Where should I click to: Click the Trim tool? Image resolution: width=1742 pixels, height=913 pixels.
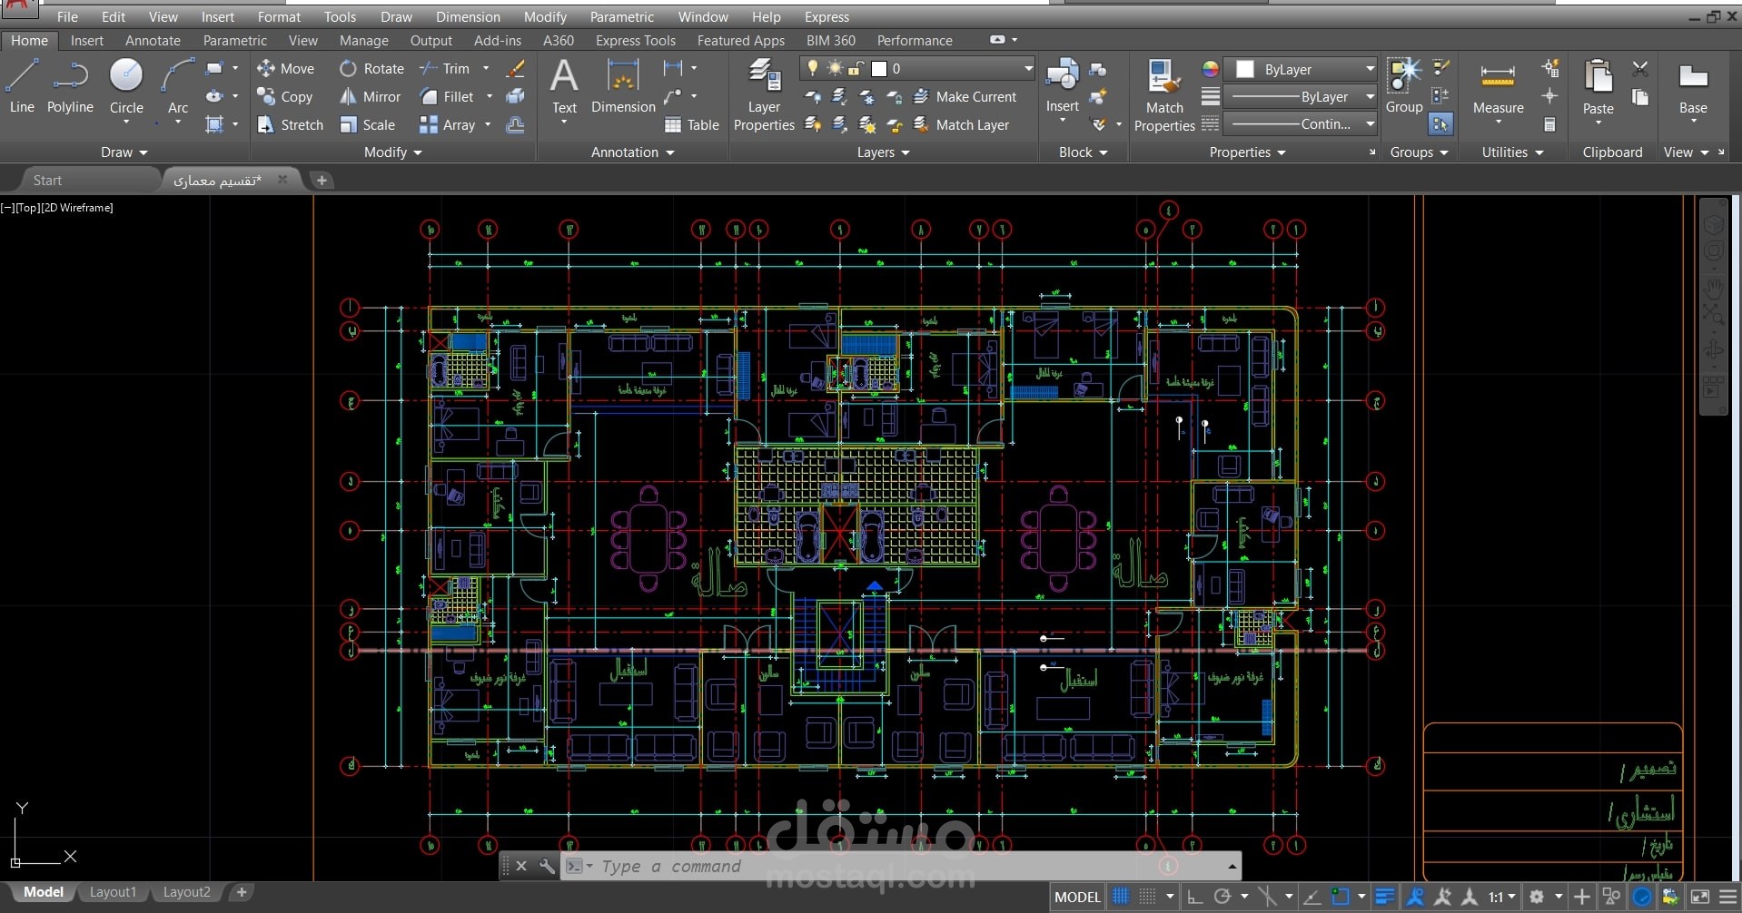[445, 68]
